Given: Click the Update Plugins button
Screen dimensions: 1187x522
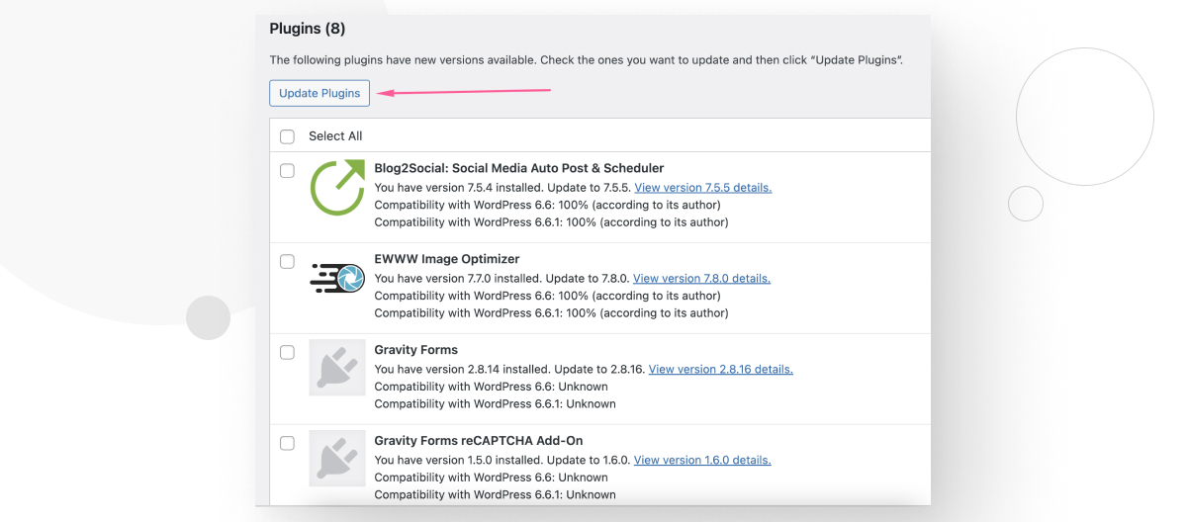Looking at the screenshot, I should coord(320,93).
